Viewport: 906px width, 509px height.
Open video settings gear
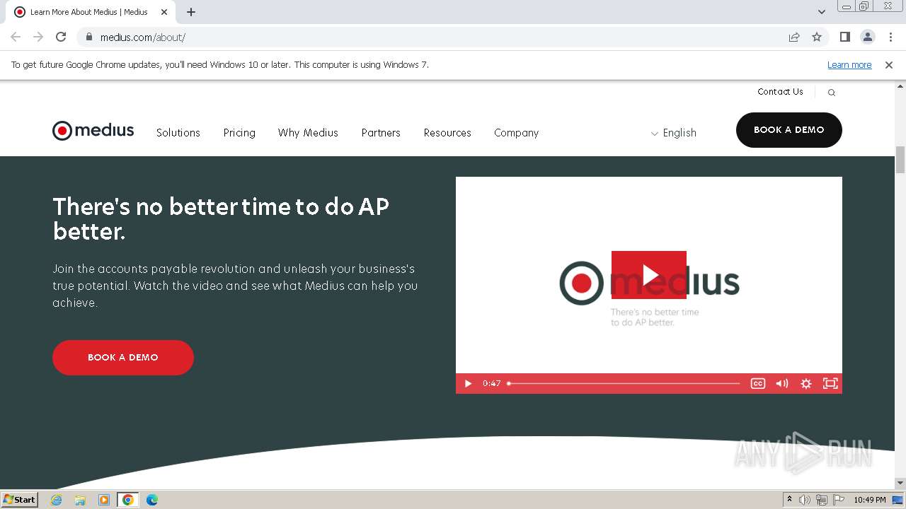(806, 383)
